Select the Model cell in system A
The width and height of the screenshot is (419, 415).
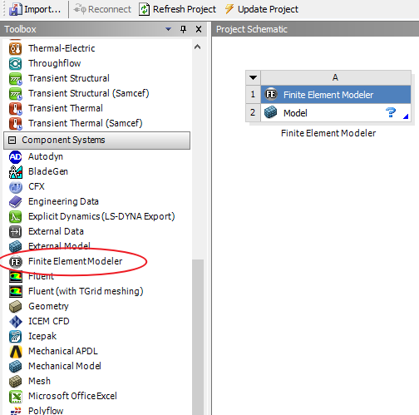tap(336, 113)
